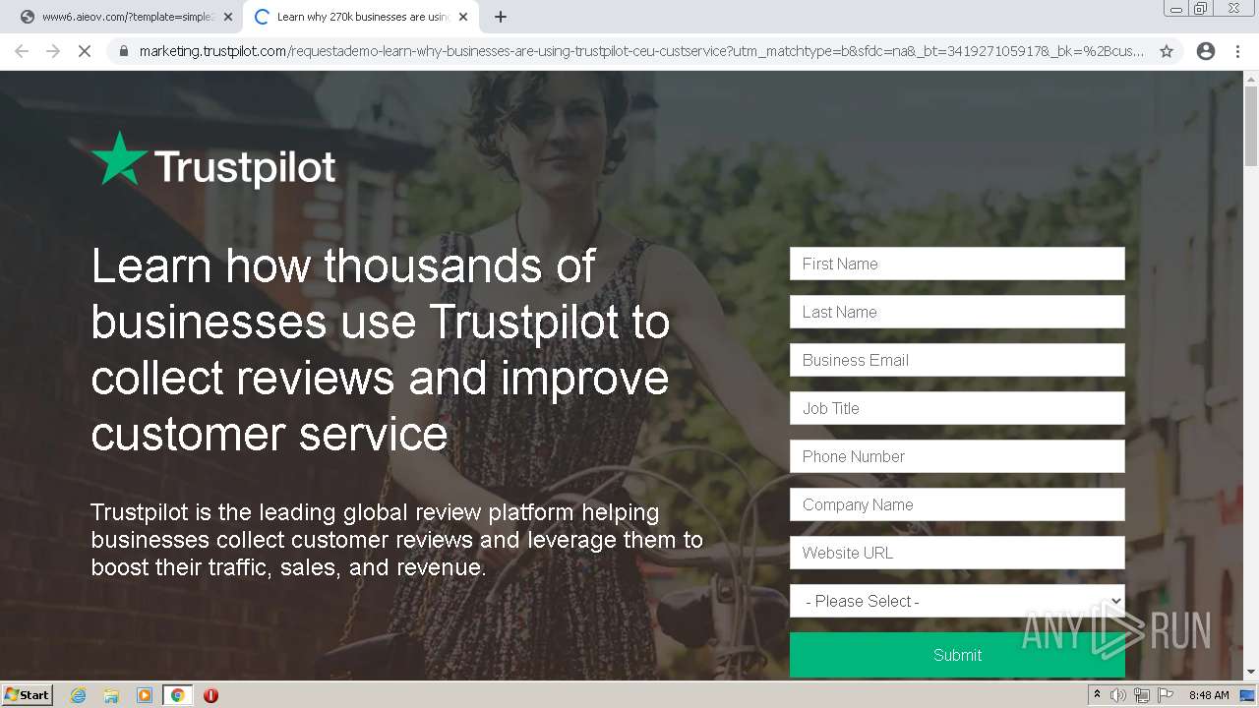This screenshot has width=1259, height=708.
Task: Go forward to the next page
Action: [x=53, y=51]
